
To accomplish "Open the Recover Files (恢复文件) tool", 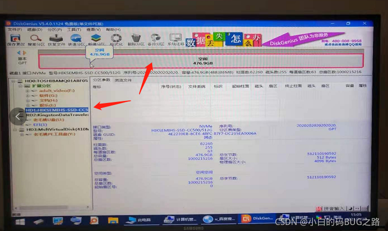I will [x=56, y=40].
